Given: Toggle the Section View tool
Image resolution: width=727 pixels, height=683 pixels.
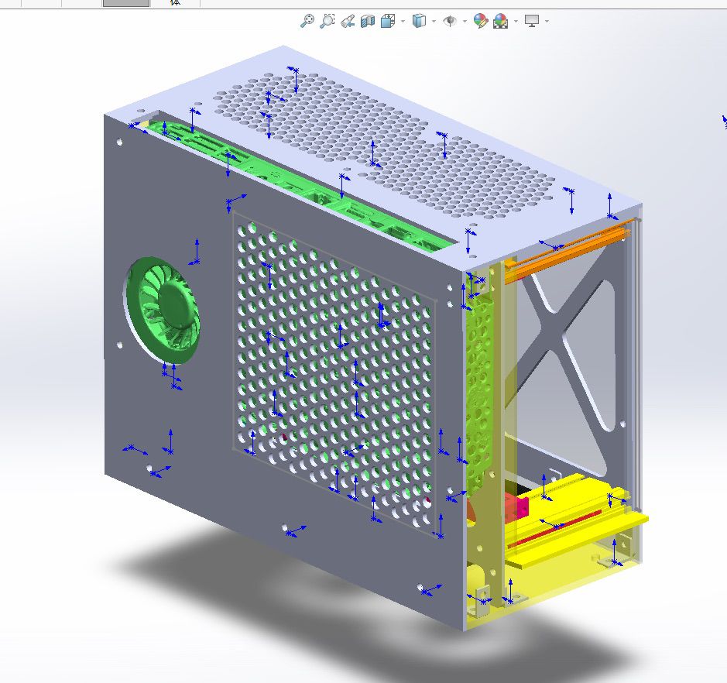Looking at the screenshot, I should point(368,21).
